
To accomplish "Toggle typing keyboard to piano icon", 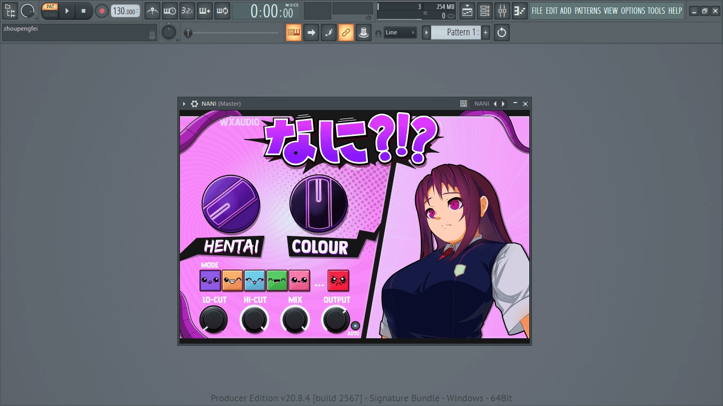I will pos(294,33).
